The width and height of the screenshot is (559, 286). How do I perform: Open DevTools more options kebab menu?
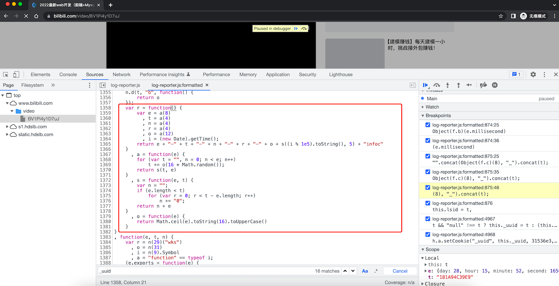(x=545, y=75)
